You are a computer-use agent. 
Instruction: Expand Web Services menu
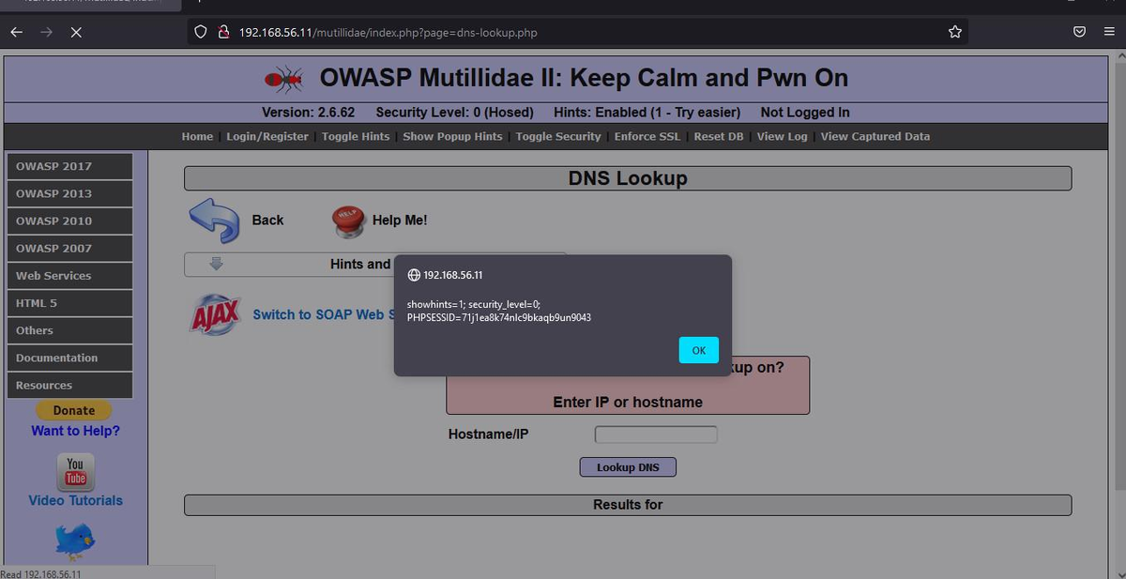coord(69,276)
